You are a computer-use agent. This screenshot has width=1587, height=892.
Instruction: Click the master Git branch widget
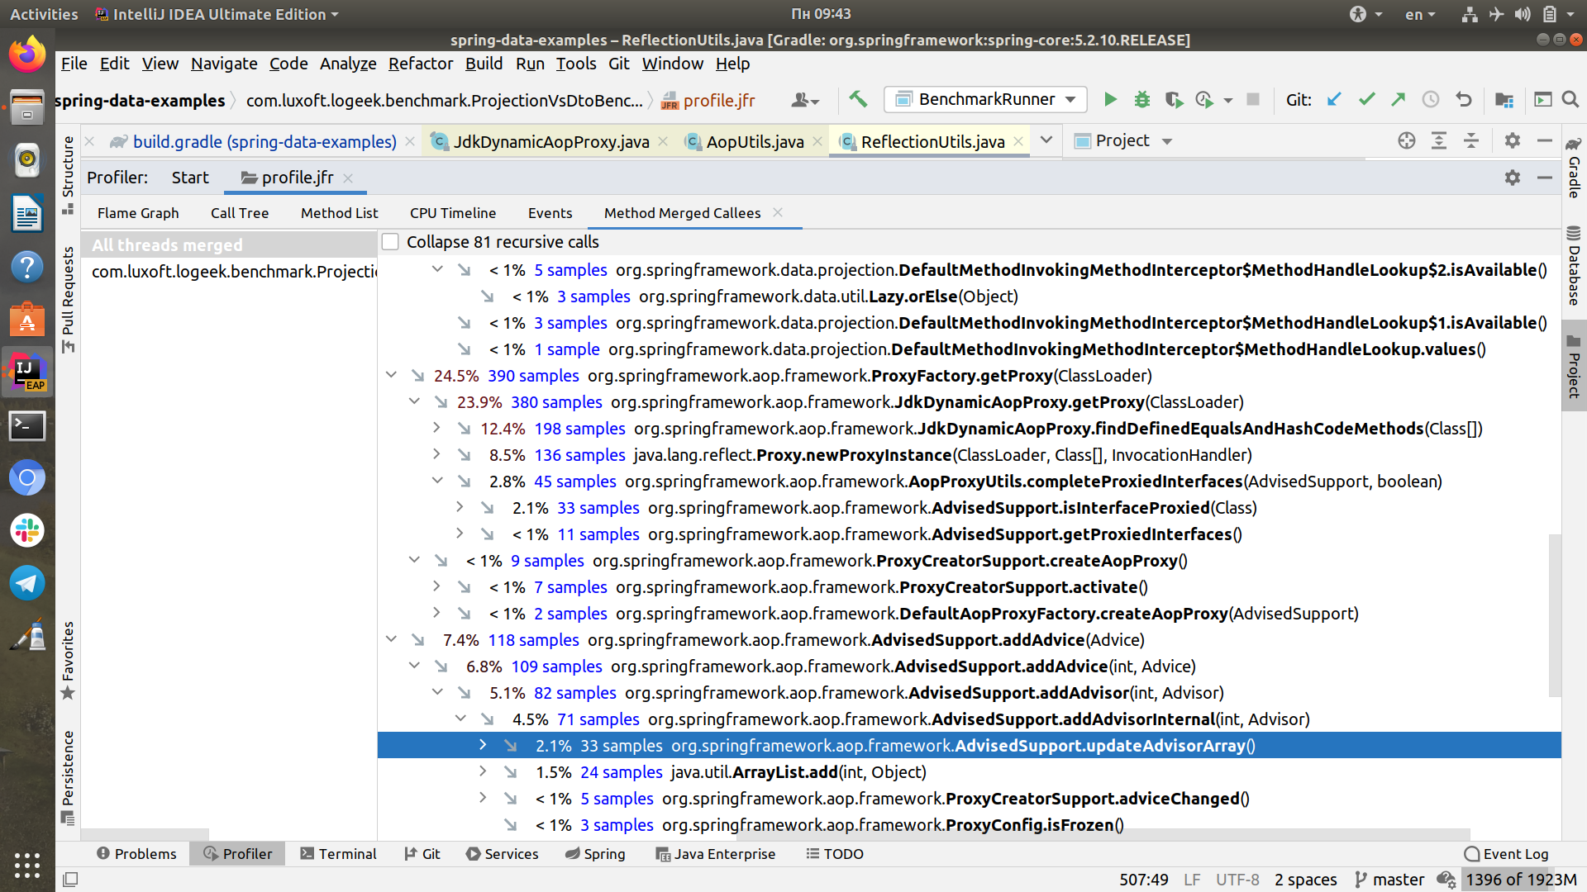(x=1389, y=880)
